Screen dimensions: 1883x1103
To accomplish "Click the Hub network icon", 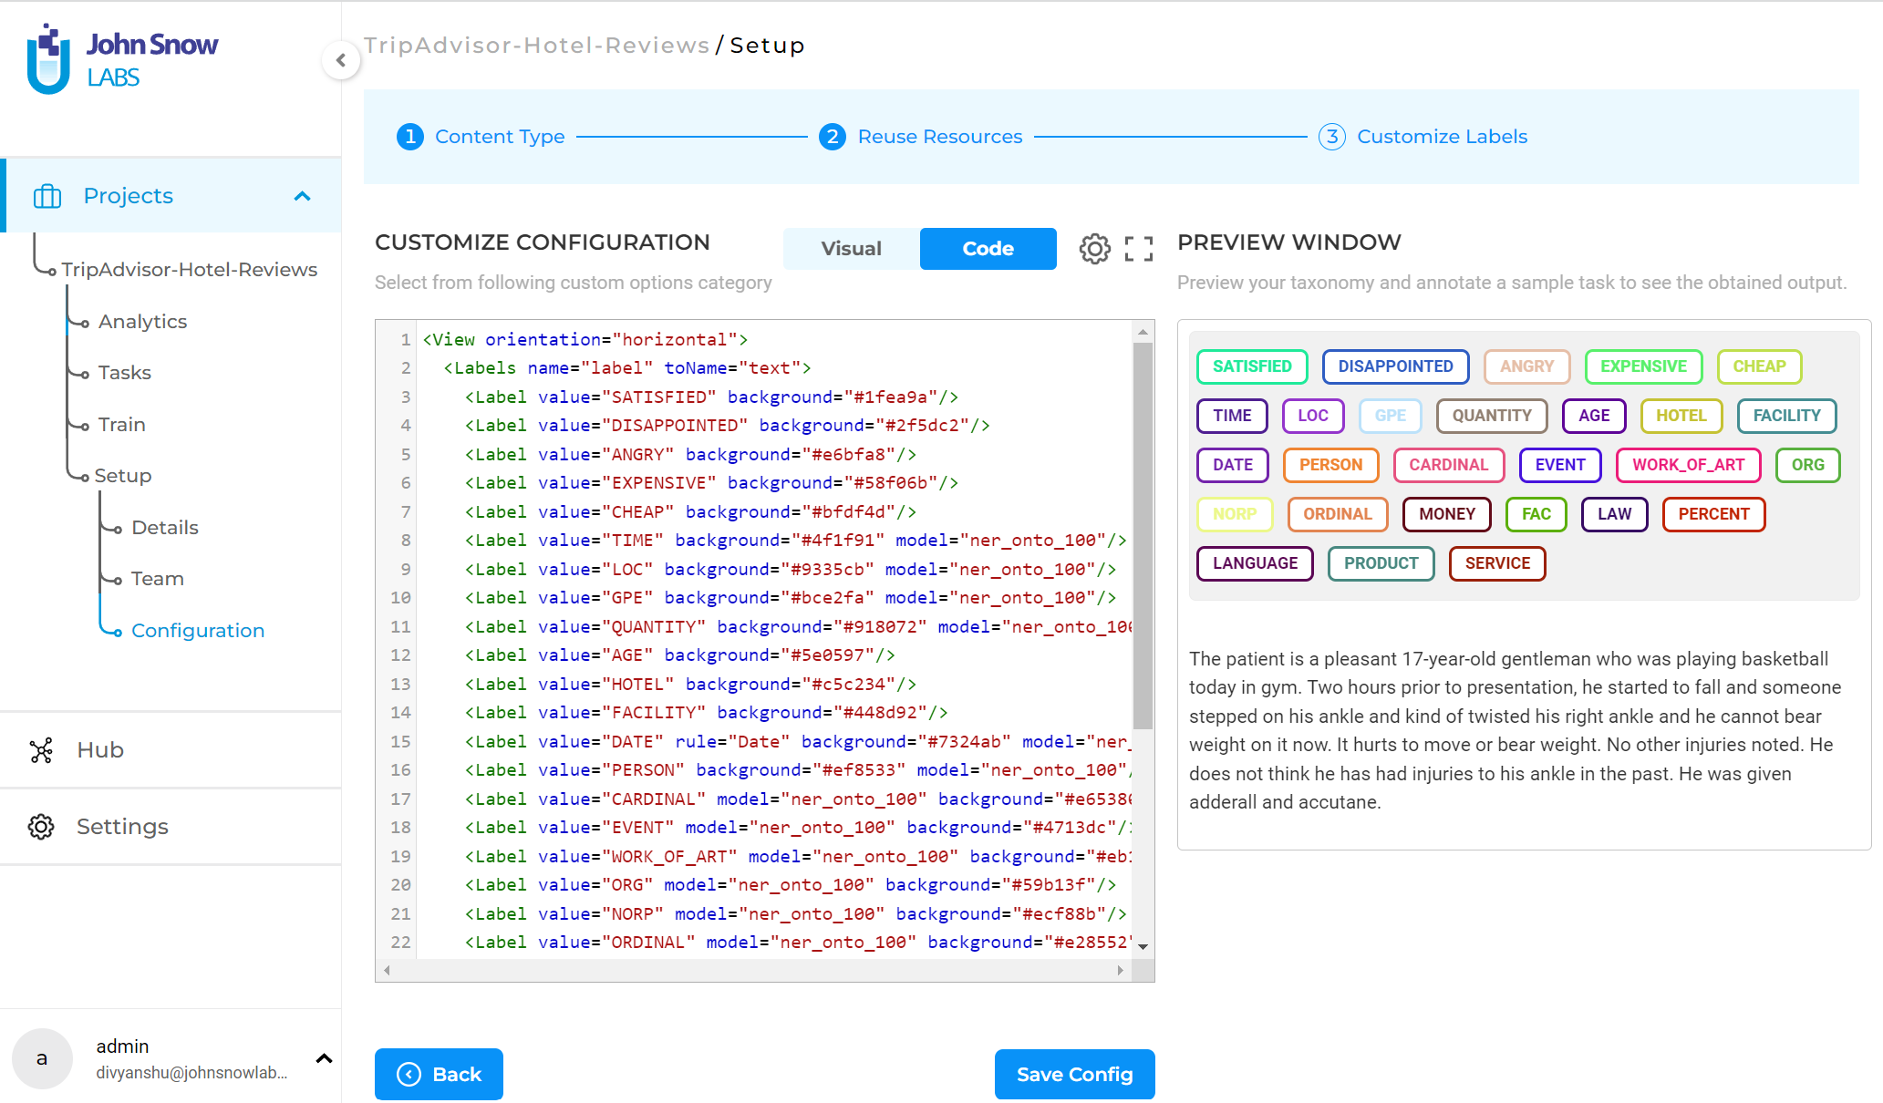I will (41, 750).
